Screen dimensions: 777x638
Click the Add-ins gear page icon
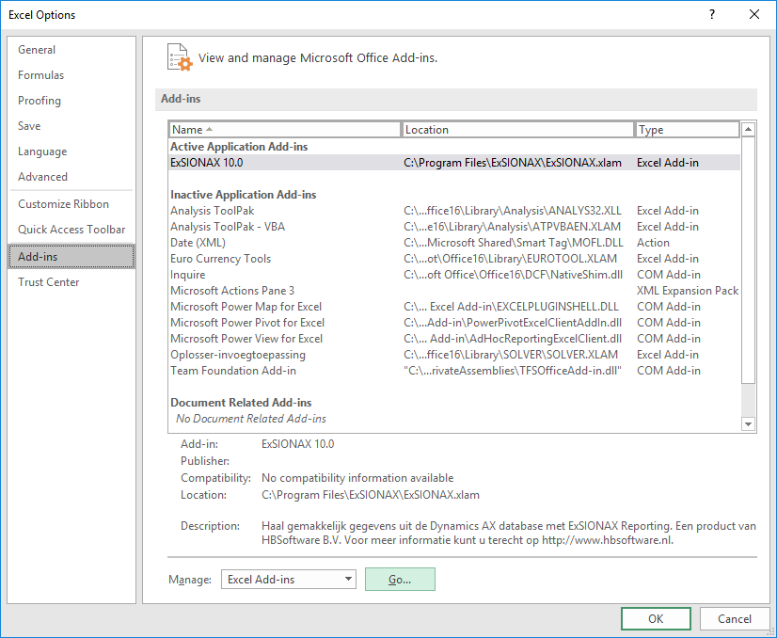click(x=180, y=57)
